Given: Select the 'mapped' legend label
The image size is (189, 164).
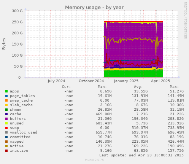Looking at the screenshot, I should tap(17, 142).
